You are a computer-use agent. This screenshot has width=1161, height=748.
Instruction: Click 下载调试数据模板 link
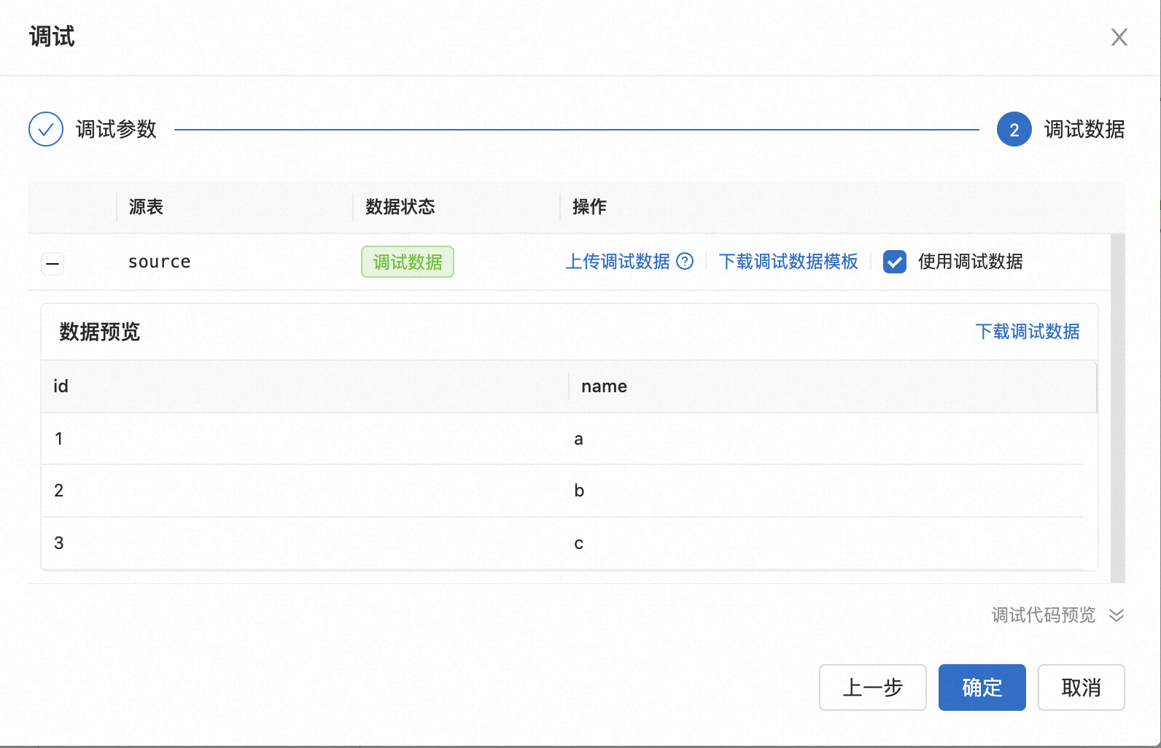tap(788, 261)
